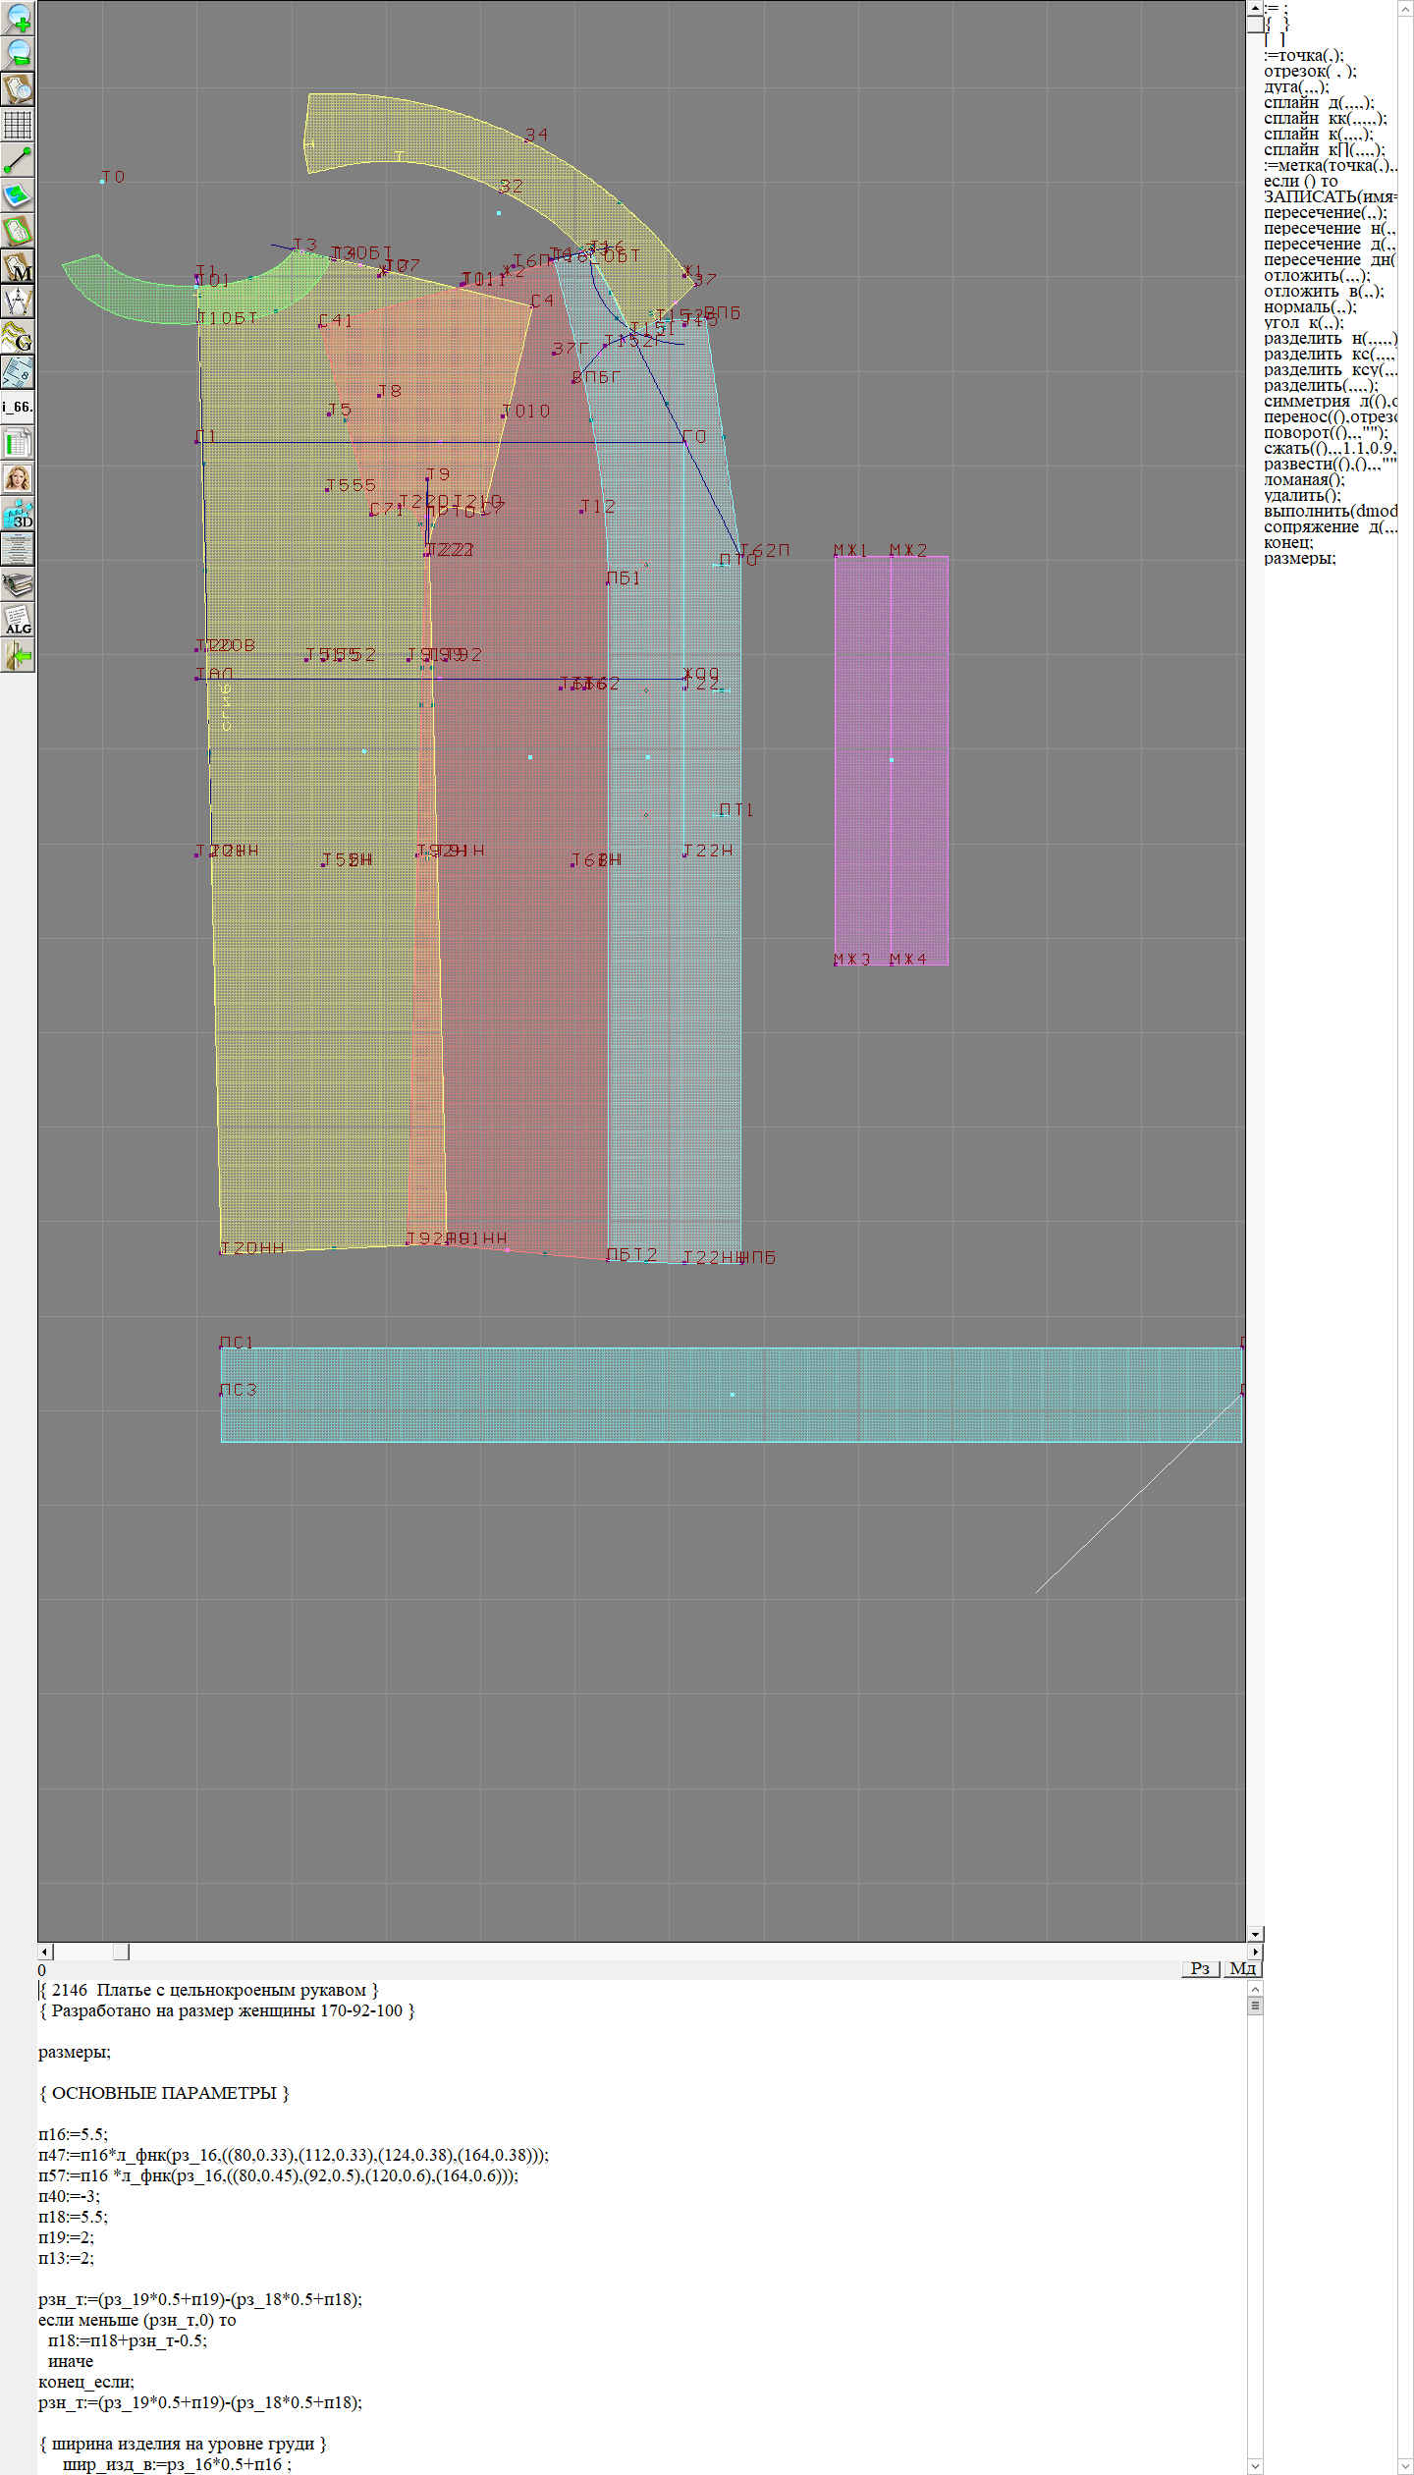The height and width of the screenshot is (2475, 1414).
Task: Click the green table spreadsheet icon
Action: tap(18, 443)
